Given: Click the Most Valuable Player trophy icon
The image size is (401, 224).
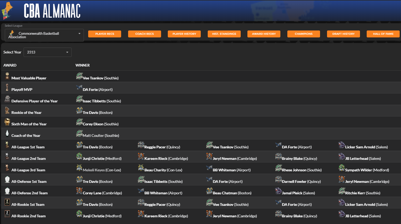Looking at the screenshot, I should [7, 76].
